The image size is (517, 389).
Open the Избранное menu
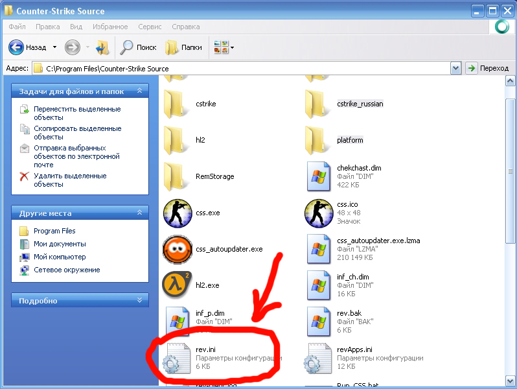point(110,27)
